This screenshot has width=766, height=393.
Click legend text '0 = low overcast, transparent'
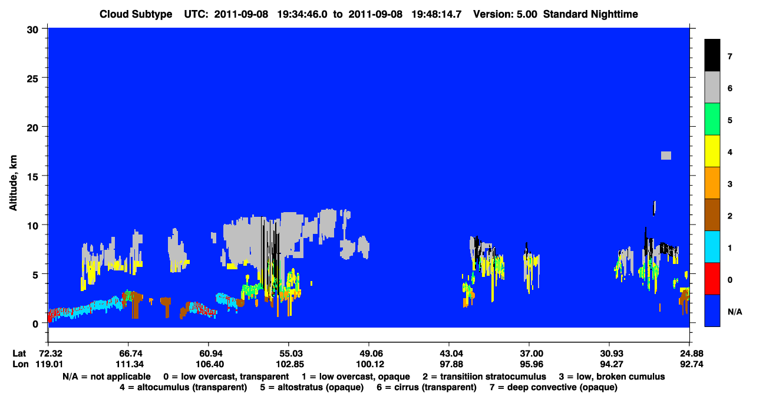click(226, 377)
